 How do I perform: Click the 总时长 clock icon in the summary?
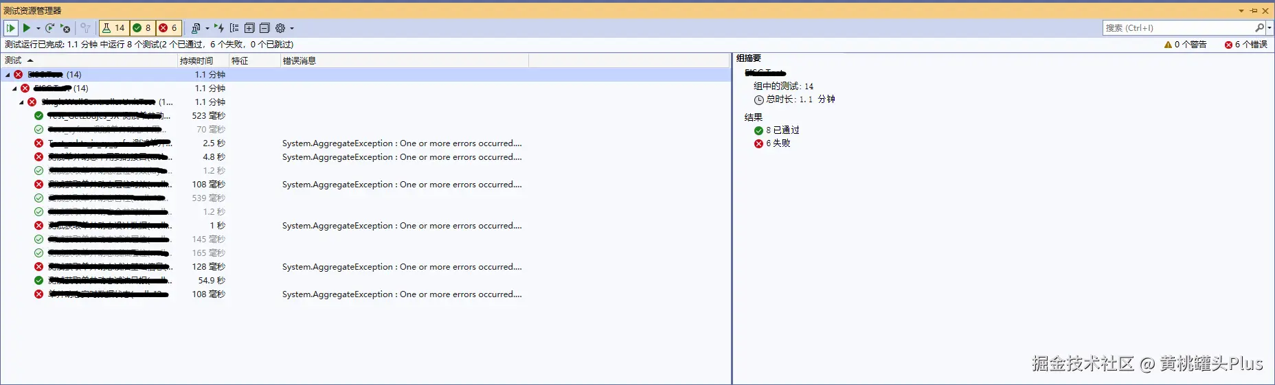click(x=758, y=100)
